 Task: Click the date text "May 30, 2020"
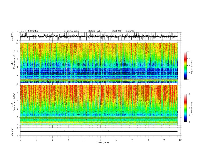pyautogui.click(x=72, y=31)
